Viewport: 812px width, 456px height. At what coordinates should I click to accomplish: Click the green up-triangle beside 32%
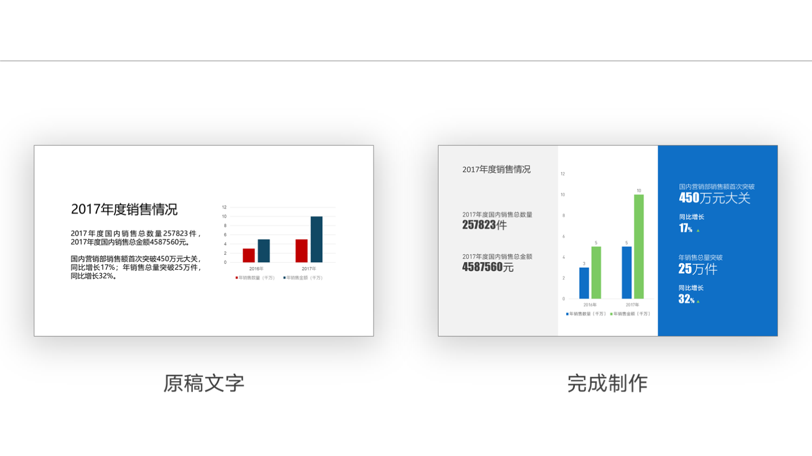coord(698,301)
